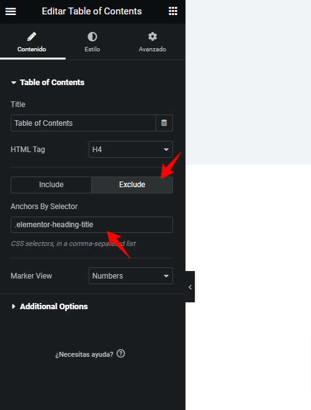
Task: Click the help question mark icon
Action: pos(121,354)
